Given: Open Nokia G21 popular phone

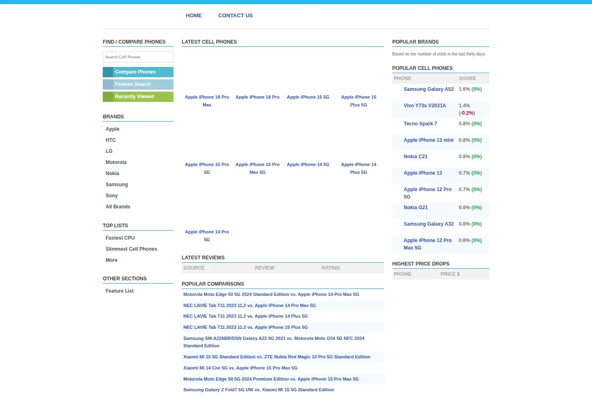Looking at the screenshot, I should coord(416,208).
